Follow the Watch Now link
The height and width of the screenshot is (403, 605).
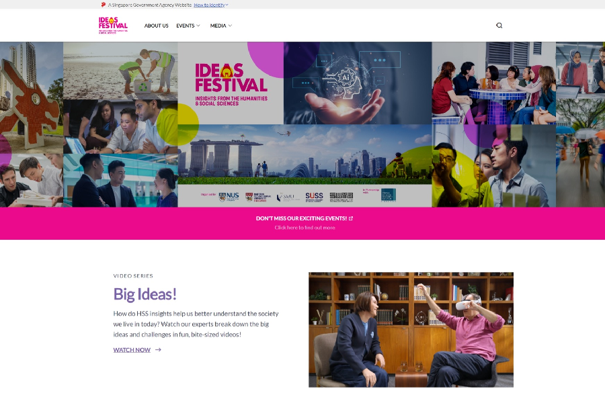click(x=132, y=350)
